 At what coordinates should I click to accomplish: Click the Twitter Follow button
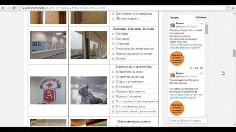(201, 18)
